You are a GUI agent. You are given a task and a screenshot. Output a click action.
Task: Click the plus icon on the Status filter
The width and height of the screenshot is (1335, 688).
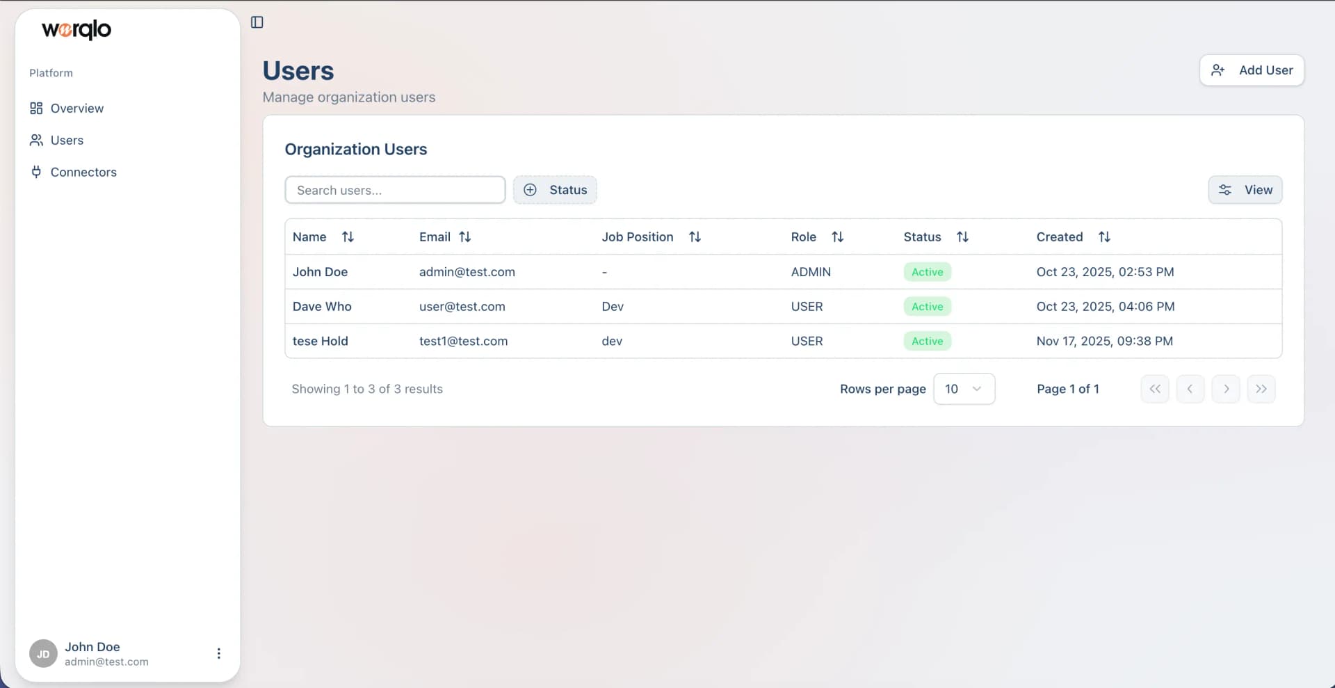pos(531,189)
